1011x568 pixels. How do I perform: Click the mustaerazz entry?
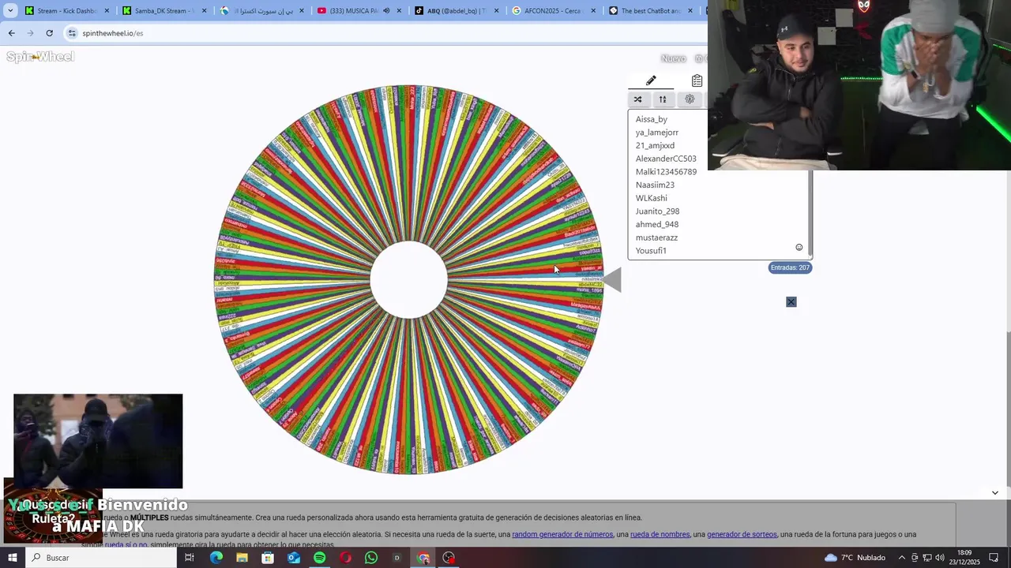pos(656,237)
